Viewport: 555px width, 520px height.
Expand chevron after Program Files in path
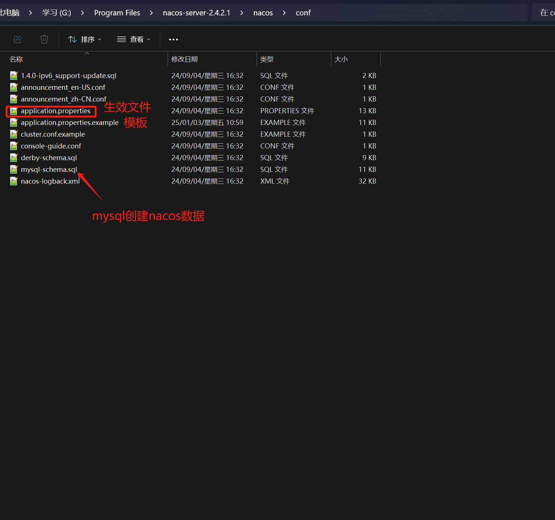151,13
